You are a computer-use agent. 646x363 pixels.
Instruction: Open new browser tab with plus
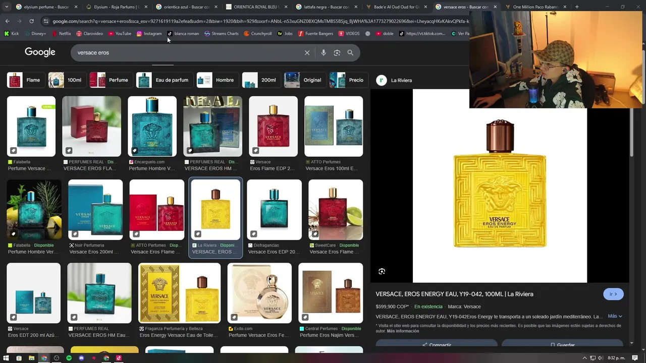[x=577, y=7]
